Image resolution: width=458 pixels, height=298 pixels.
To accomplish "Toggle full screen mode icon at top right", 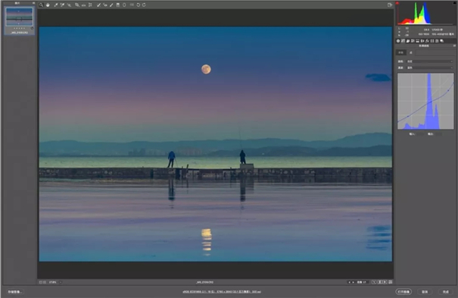I will pyautogui.click(x=390, y=5).
